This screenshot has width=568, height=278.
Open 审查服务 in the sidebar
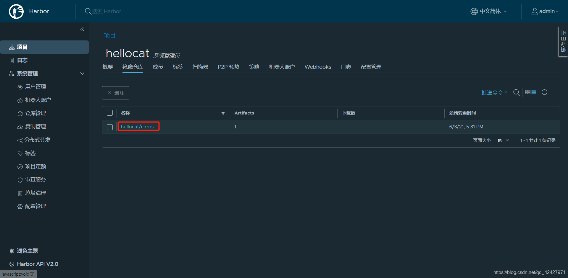pos(35,180)
